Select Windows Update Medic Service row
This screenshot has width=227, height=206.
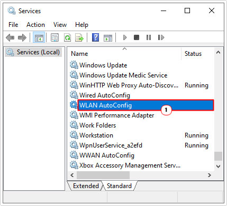[x=123, y=75]
